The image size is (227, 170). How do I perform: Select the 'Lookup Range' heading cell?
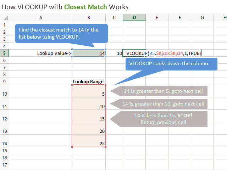(x=88, y=82)
